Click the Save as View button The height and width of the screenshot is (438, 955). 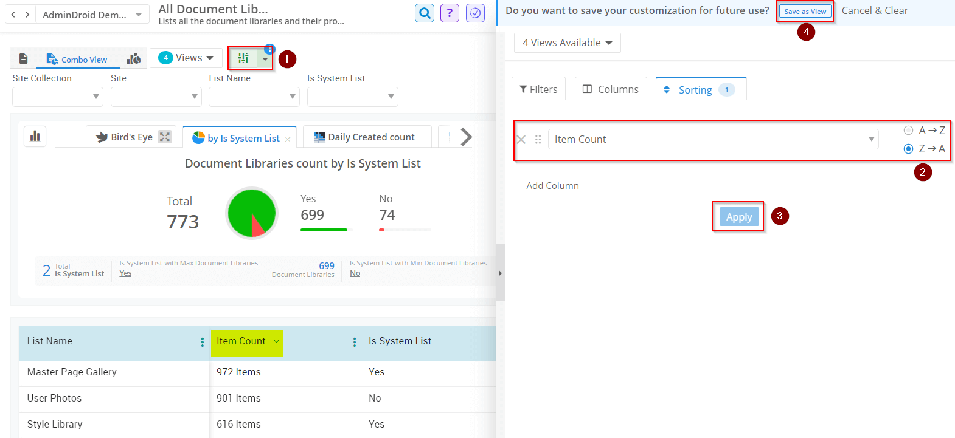coord(805,12)
